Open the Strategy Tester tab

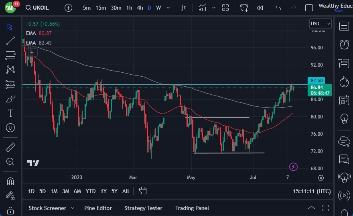(143, 208)
